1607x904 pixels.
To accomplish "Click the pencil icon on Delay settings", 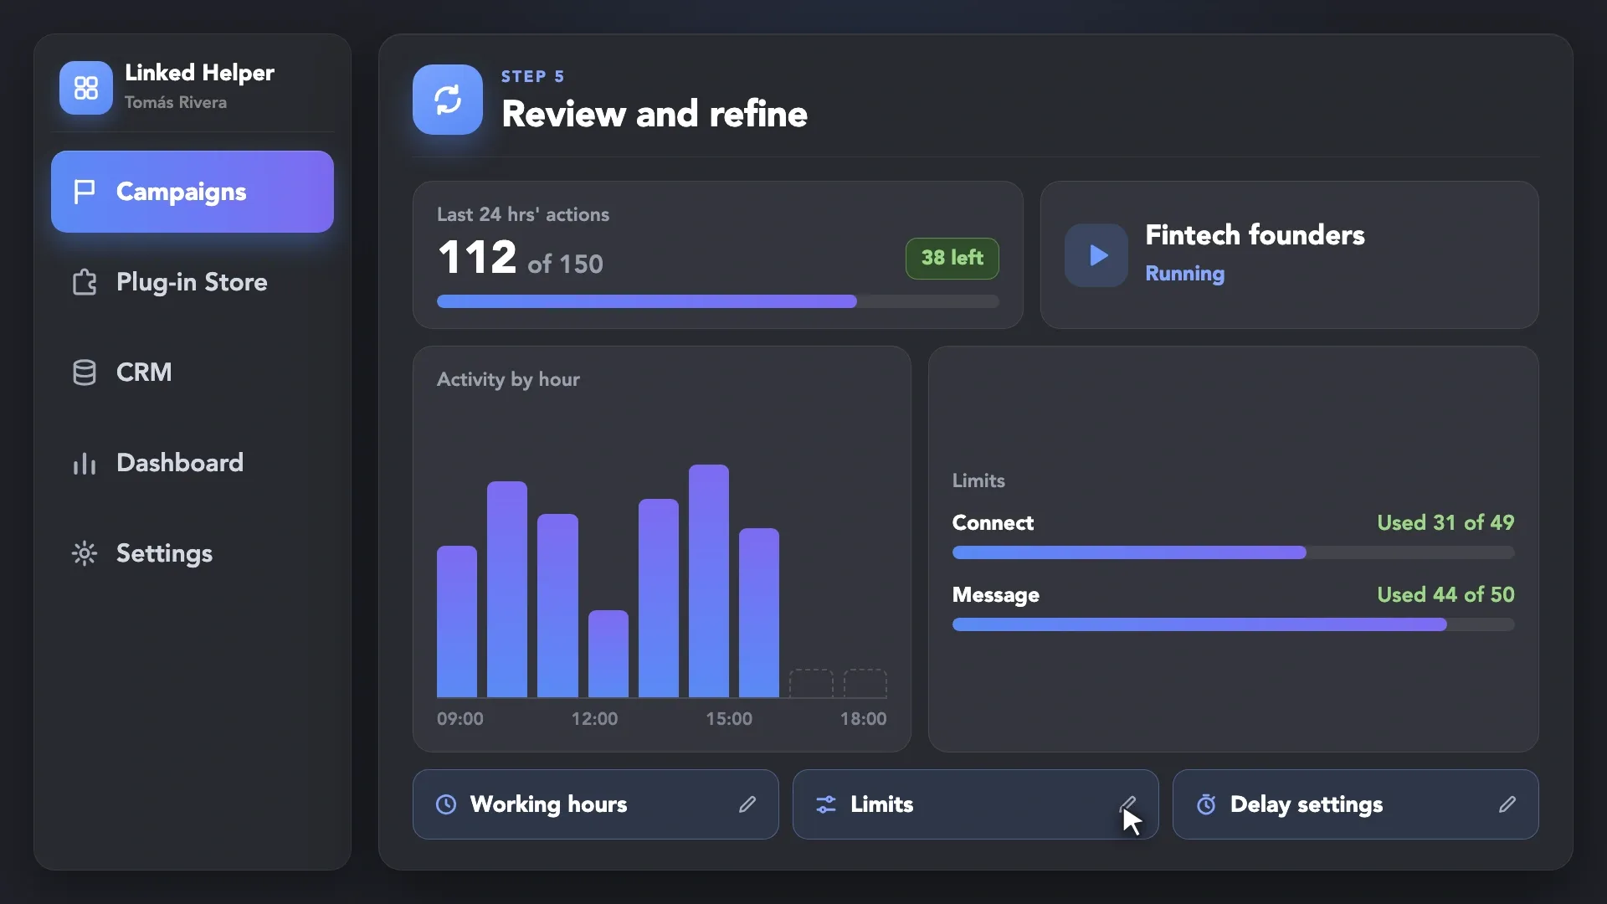I will pyautogui.click(x=1507, y=804).
